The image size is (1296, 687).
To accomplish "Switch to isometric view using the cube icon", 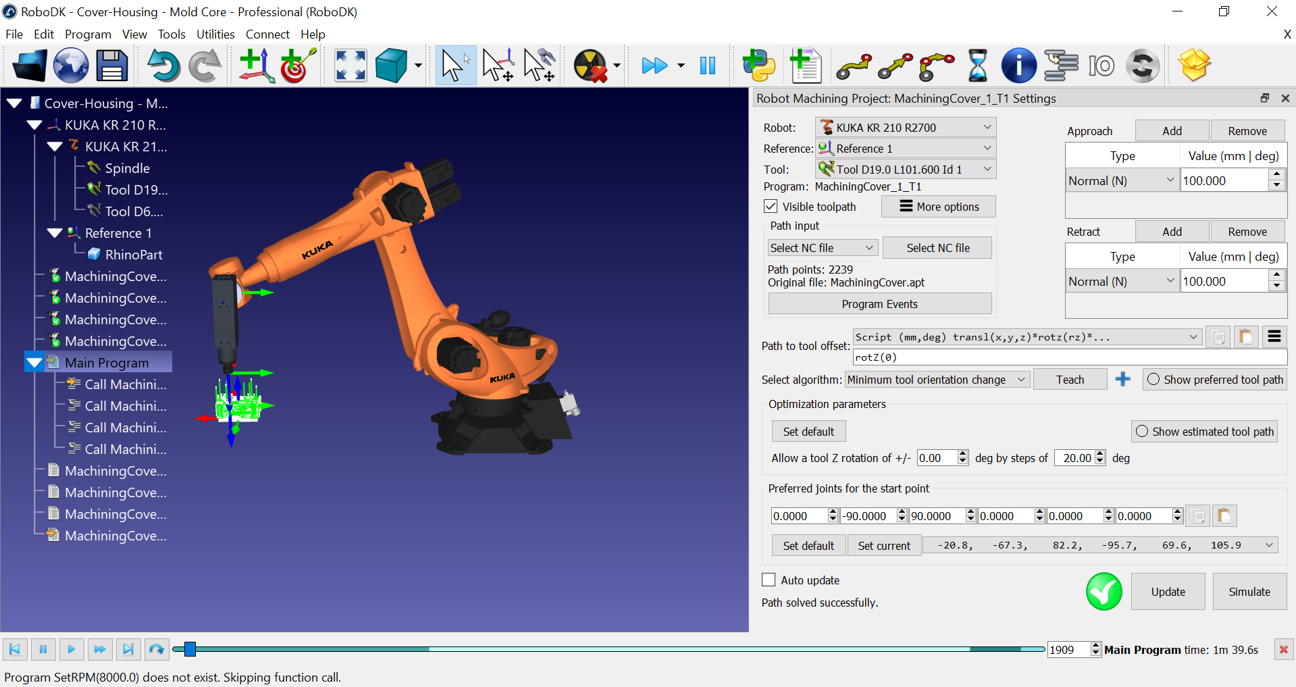I will click(392, 66).
